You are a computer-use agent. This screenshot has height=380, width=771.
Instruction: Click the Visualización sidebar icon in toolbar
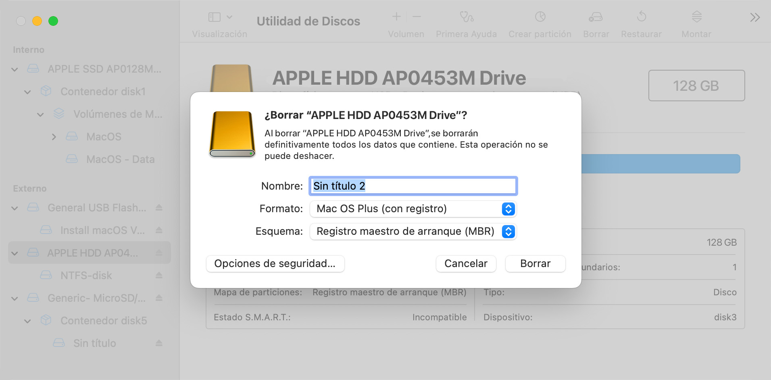coord(214,17)
